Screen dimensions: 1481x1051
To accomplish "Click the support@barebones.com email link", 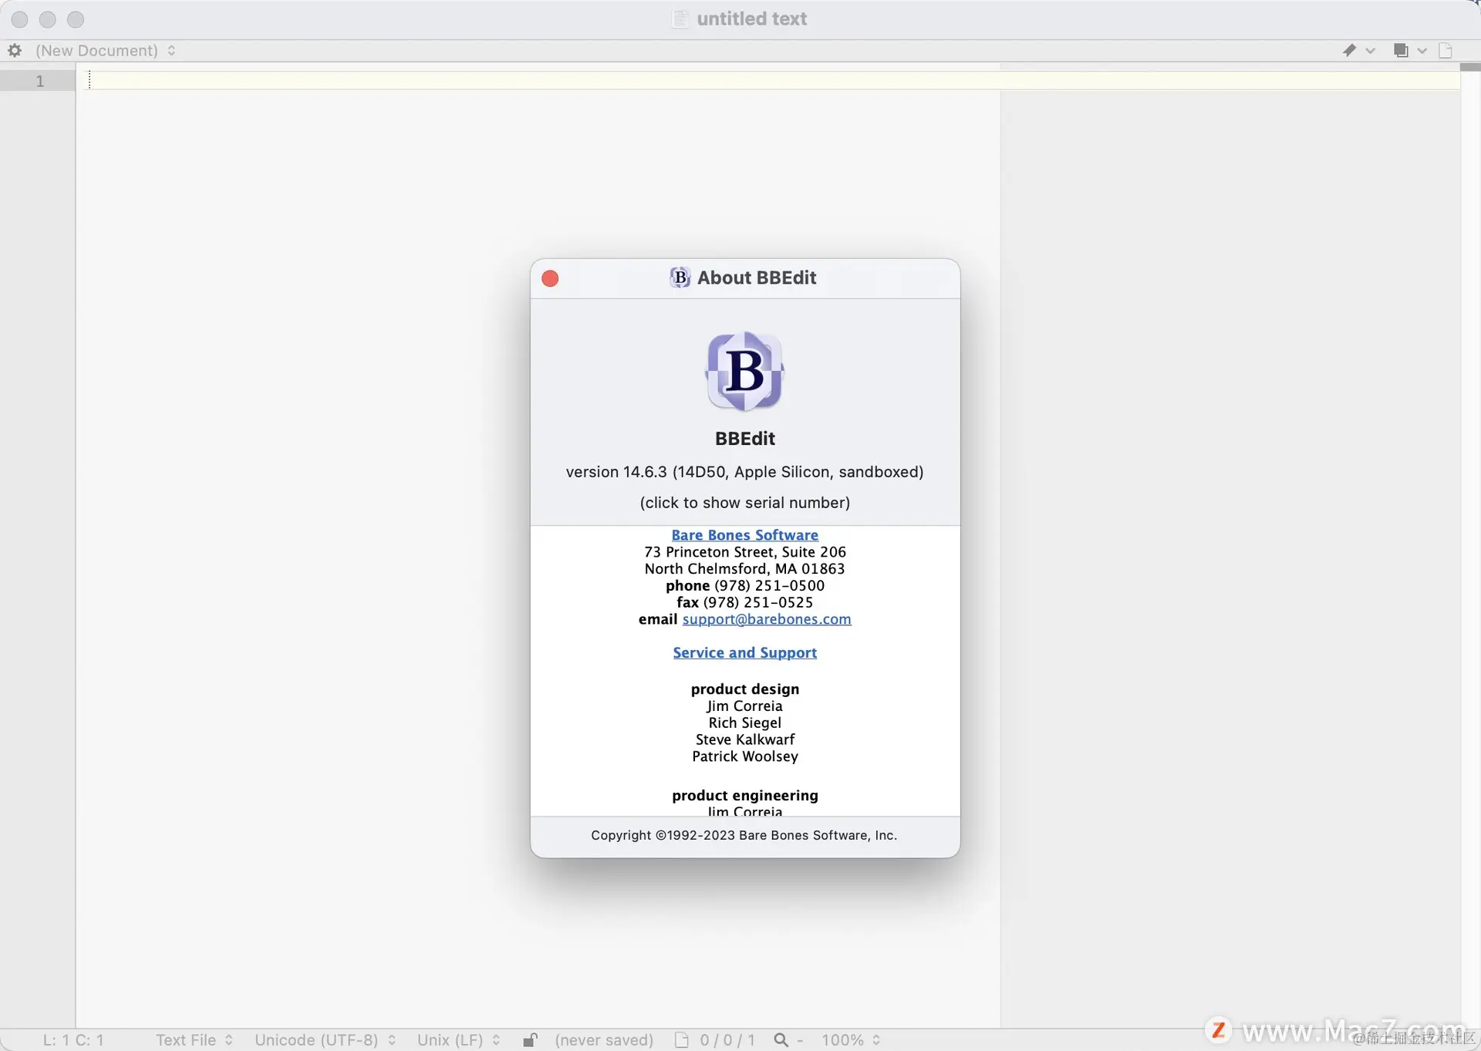I will 766,619.
